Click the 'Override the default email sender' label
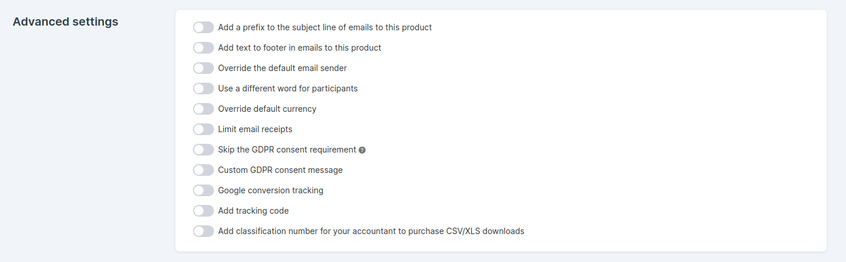 click(282, 68)
